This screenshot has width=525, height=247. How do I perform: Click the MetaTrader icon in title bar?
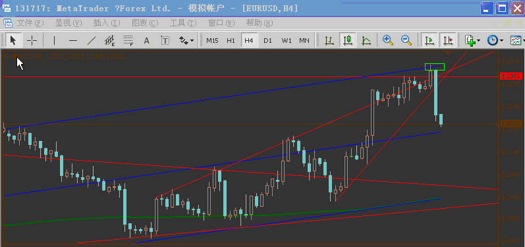[x=7, y=9]
